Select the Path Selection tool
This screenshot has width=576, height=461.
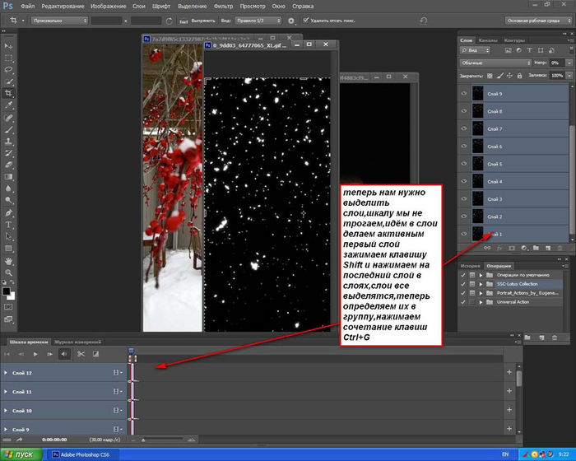[x=8, y=236]
